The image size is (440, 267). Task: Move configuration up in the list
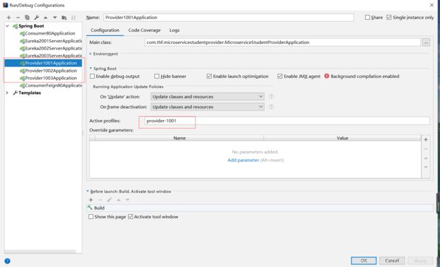45,18
